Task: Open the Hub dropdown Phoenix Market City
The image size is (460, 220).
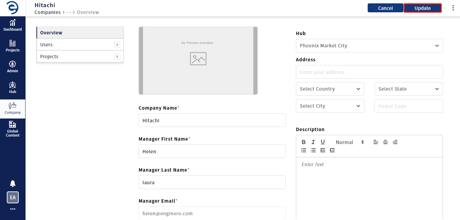Action: 369,46
